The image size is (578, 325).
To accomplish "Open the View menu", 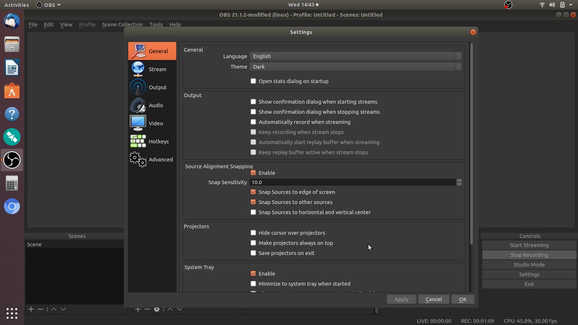I will tap(66, 24).
